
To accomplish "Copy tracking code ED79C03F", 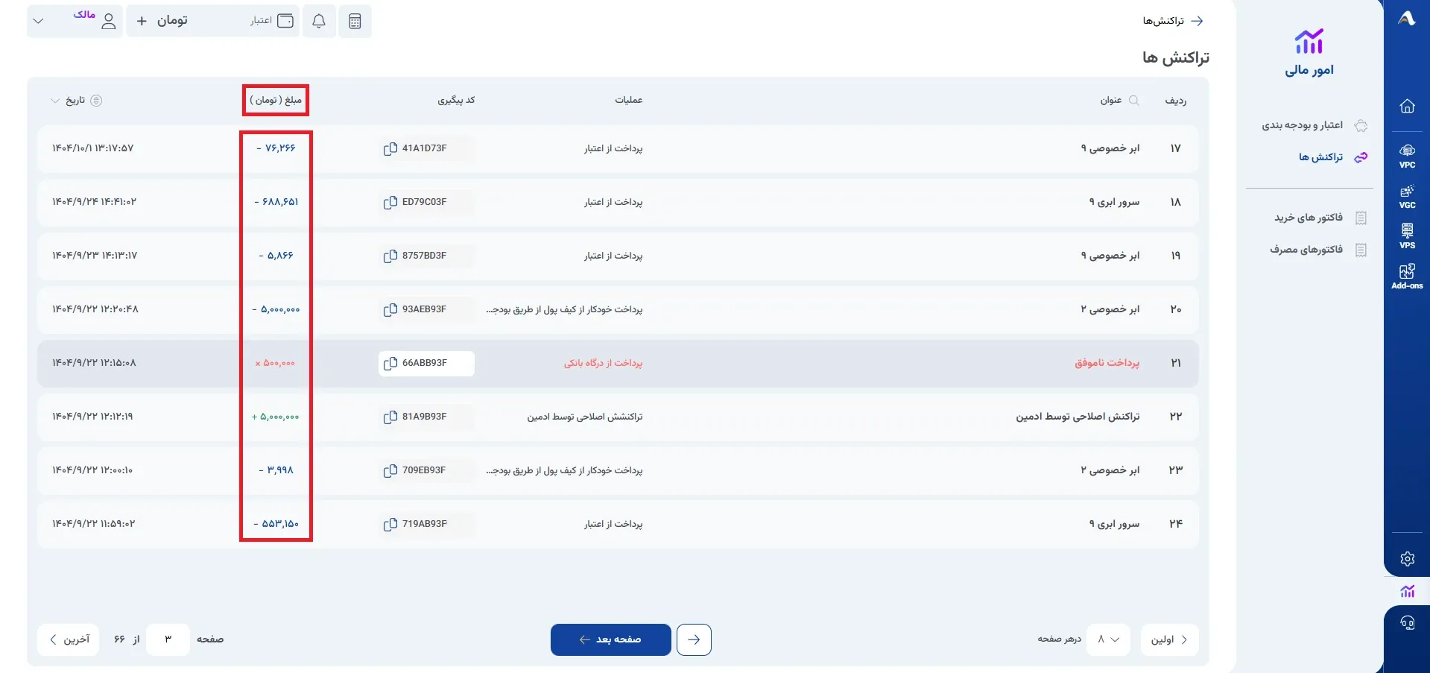I will click(390, 202).
